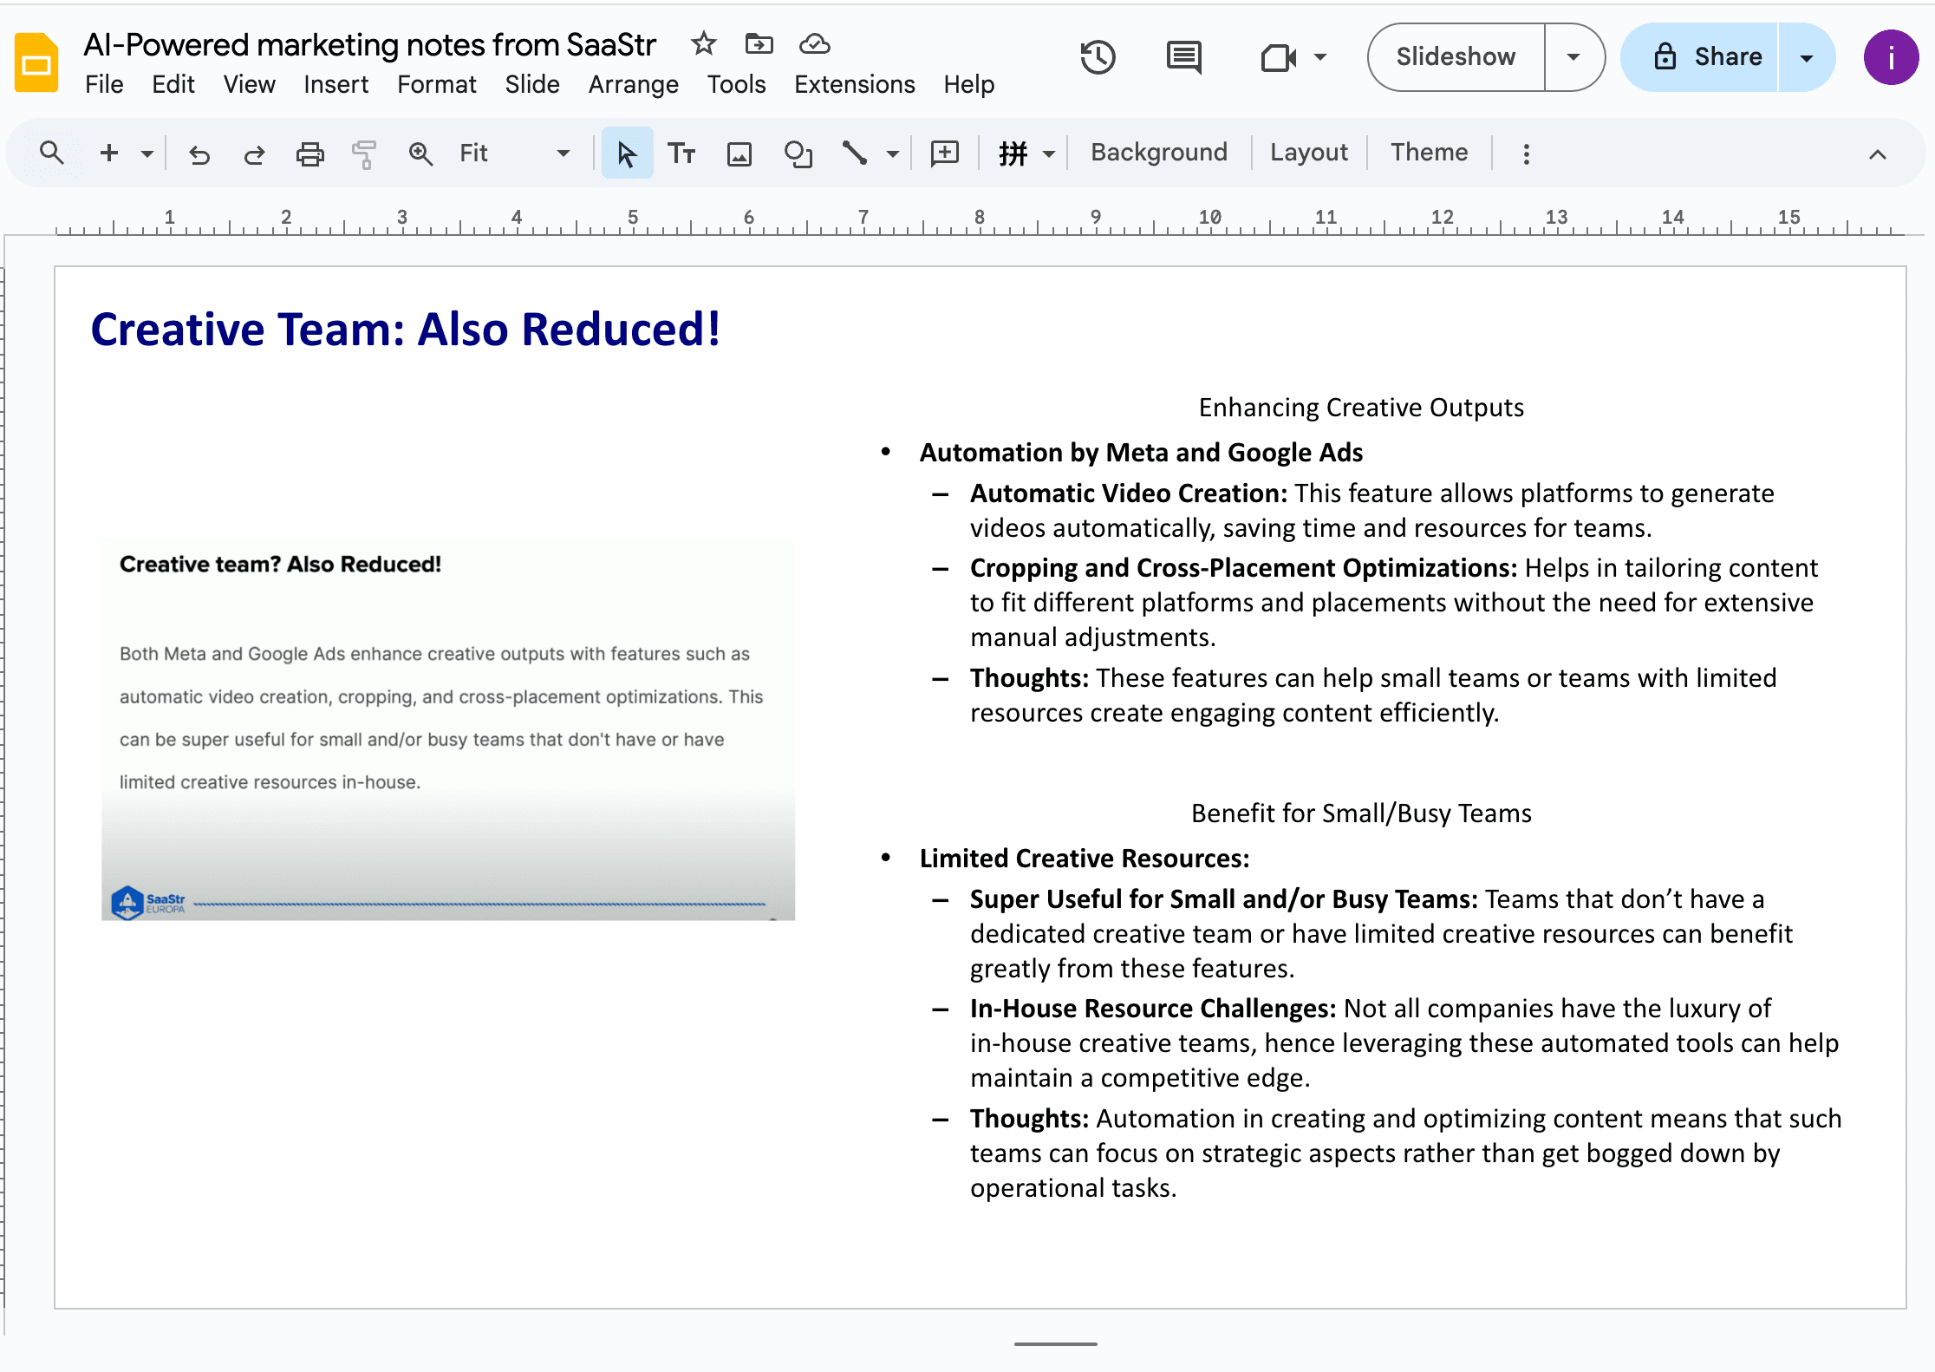The image size is (1935, 1372).
Task: Insert an image onto the slide
Action: (x=739, y=153)
